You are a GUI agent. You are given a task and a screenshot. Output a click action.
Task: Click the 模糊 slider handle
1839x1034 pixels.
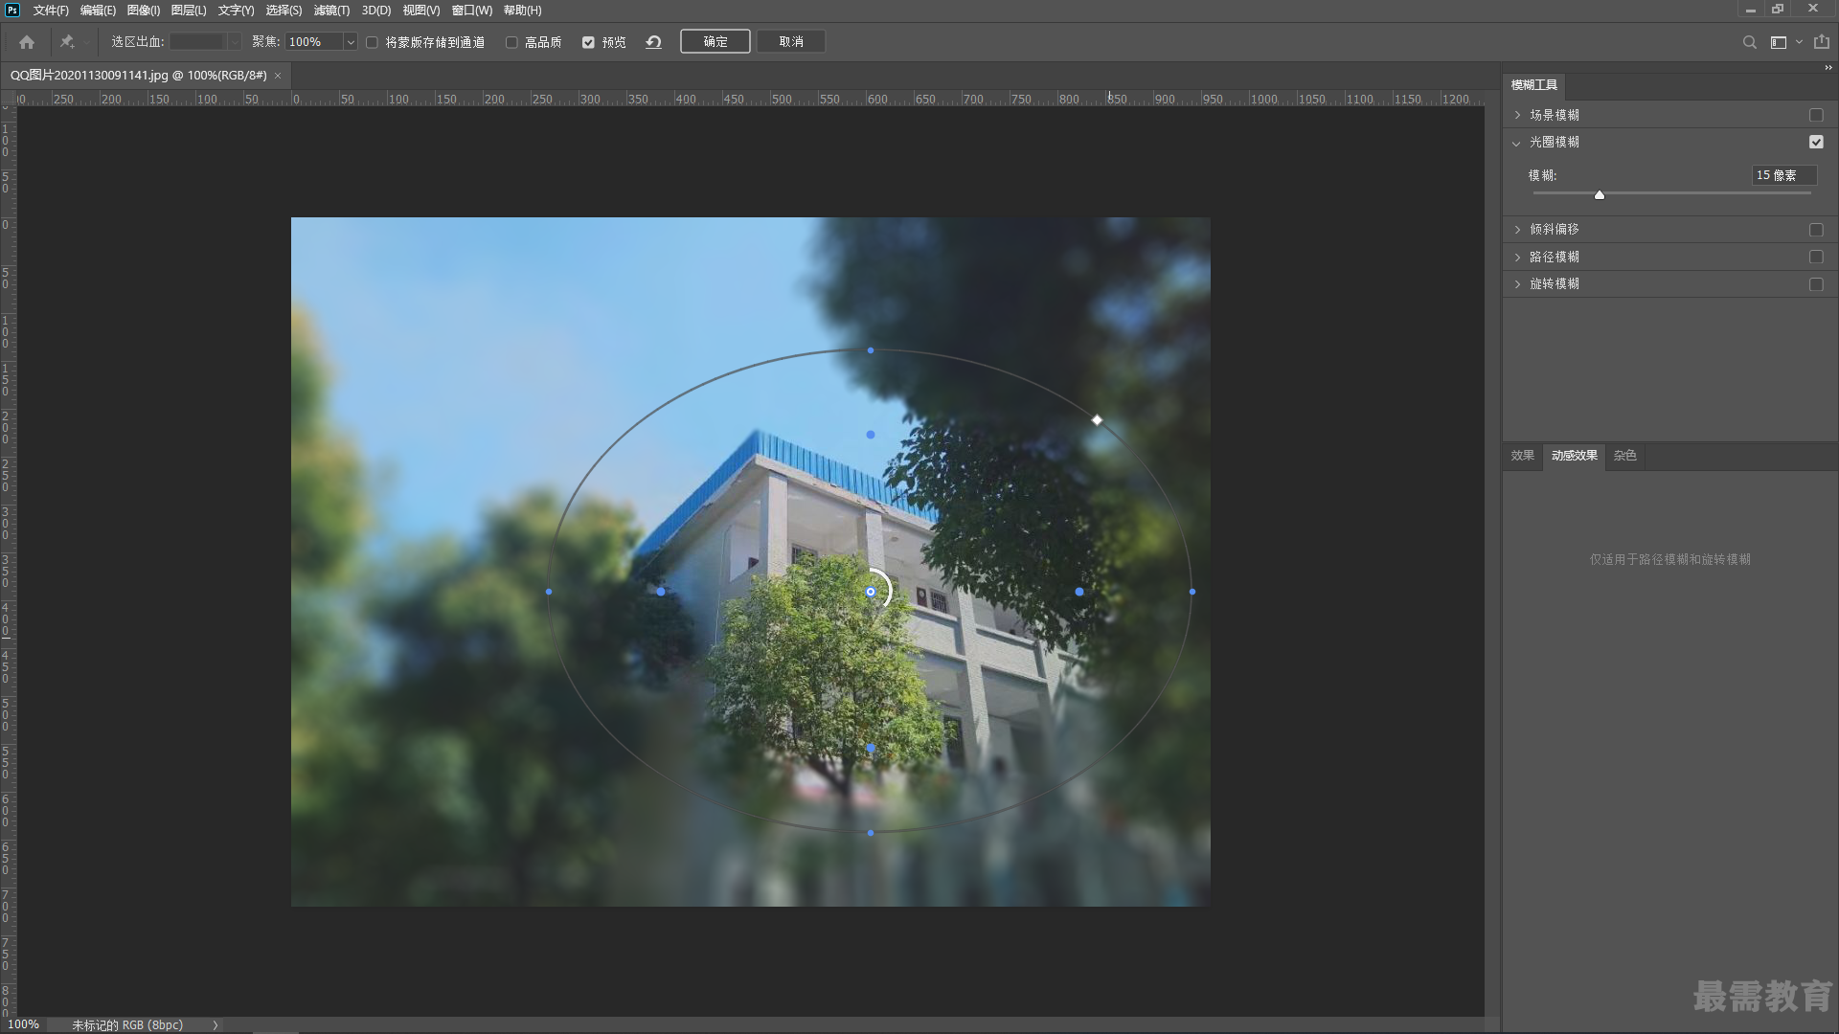pos(1600,195)
